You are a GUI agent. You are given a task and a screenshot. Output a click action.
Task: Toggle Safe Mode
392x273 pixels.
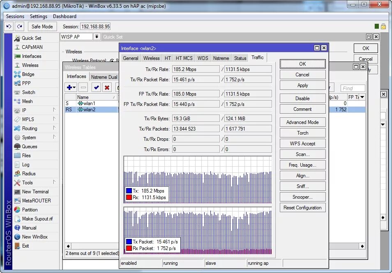[42, 26]
